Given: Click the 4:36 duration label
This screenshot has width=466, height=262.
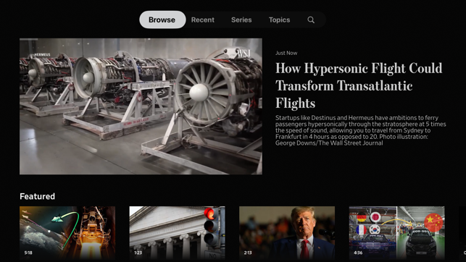Looking at the screenshot, I should (358, 253).
